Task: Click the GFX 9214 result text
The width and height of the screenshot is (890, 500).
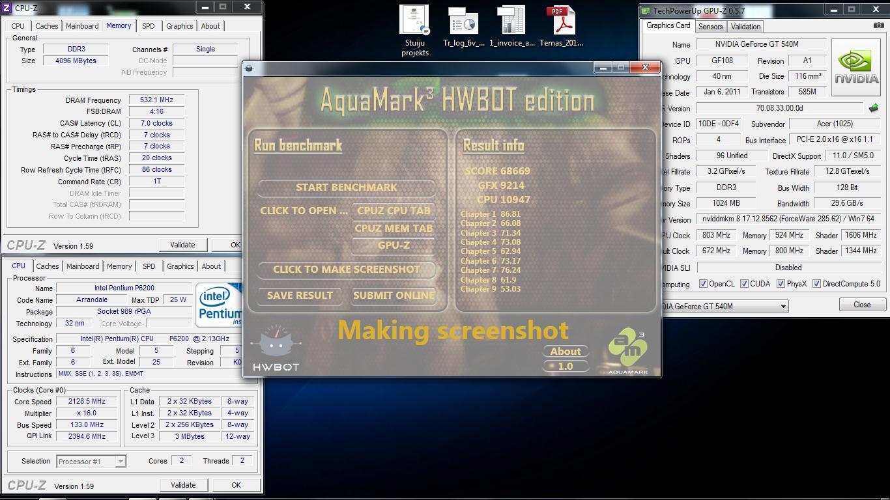Action: click(501, 186)
